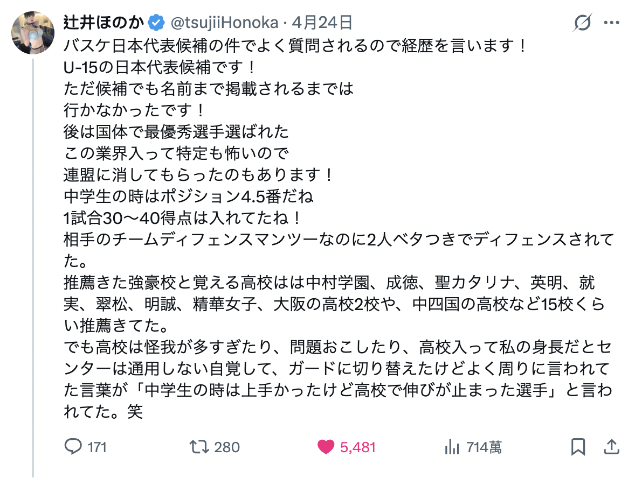
Task: Click the repost count 280
Action: point(226,447)
